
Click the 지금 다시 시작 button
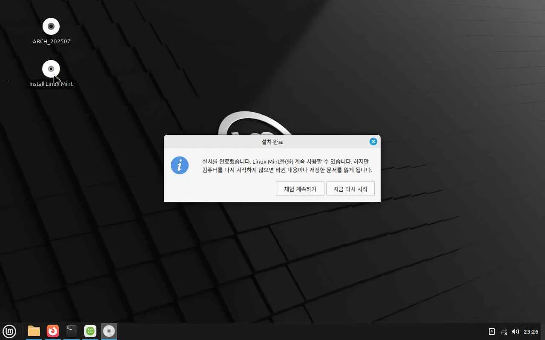tap(350, 189)
